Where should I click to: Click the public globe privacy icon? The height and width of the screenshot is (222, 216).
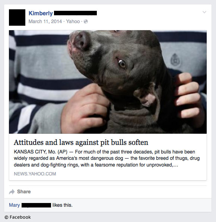point(86,21)
